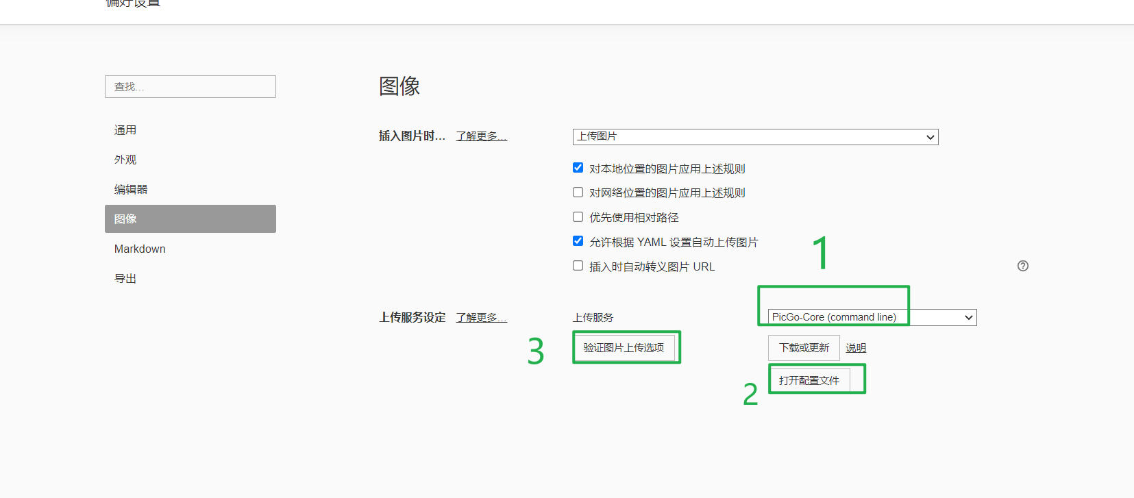Open the PicGo-Core upload service dropdown
Image resolution: width=1134 pixels, height=498 pixels.
click(x=872, y=317)
